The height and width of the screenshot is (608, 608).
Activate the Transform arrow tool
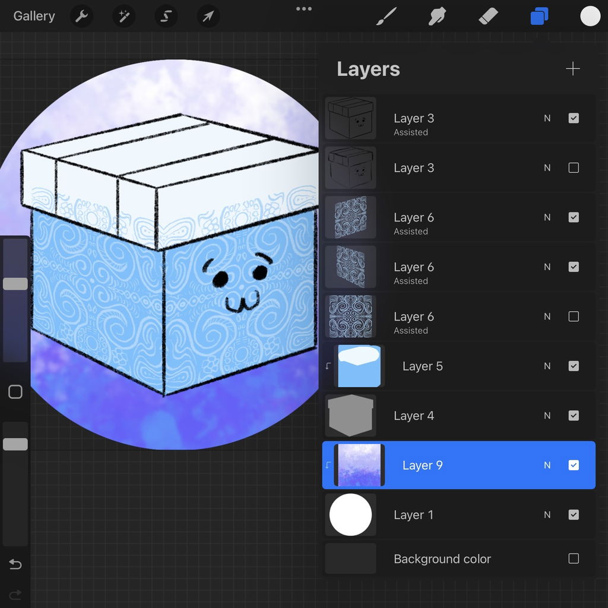click(x=208, y=17)
